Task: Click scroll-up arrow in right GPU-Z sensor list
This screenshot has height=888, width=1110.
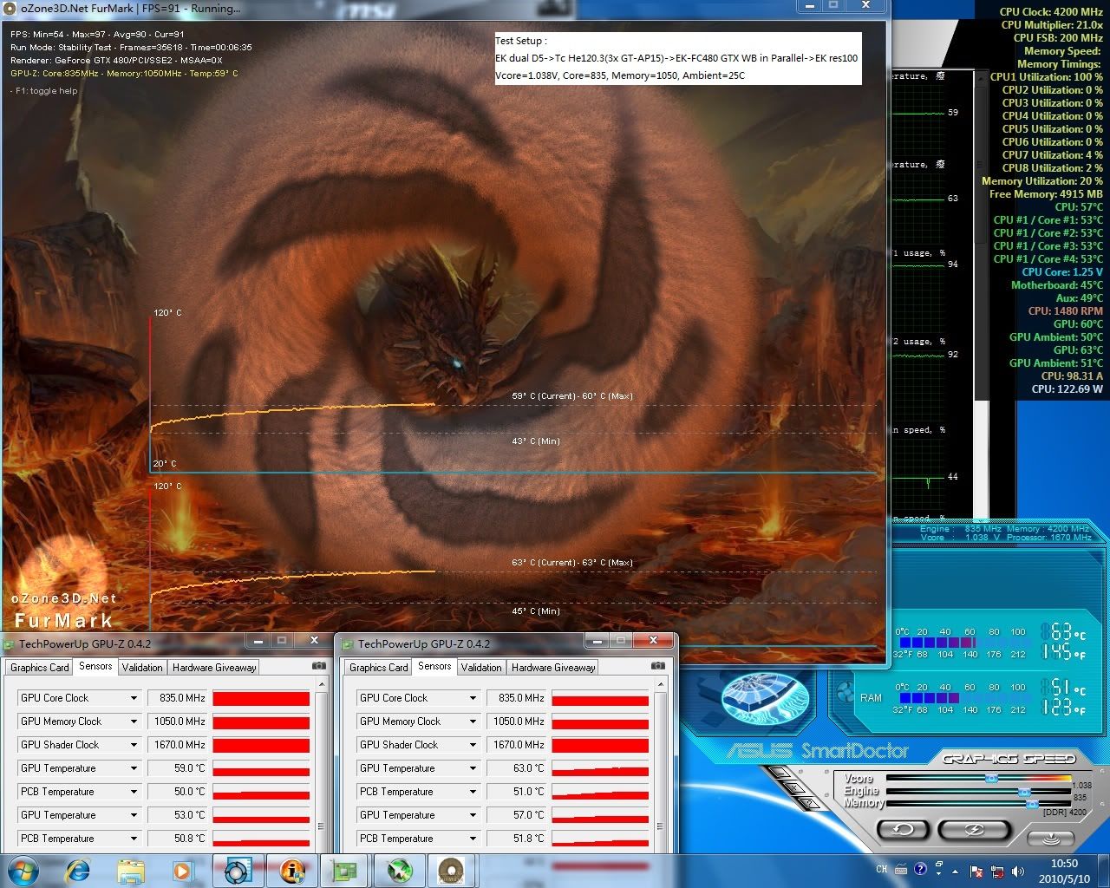Action: 660,685
